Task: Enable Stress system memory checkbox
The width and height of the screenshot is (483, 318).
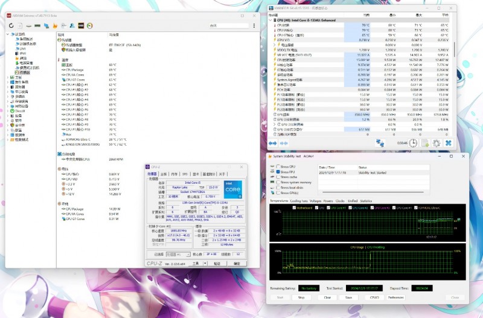Action: coord(278,183)
